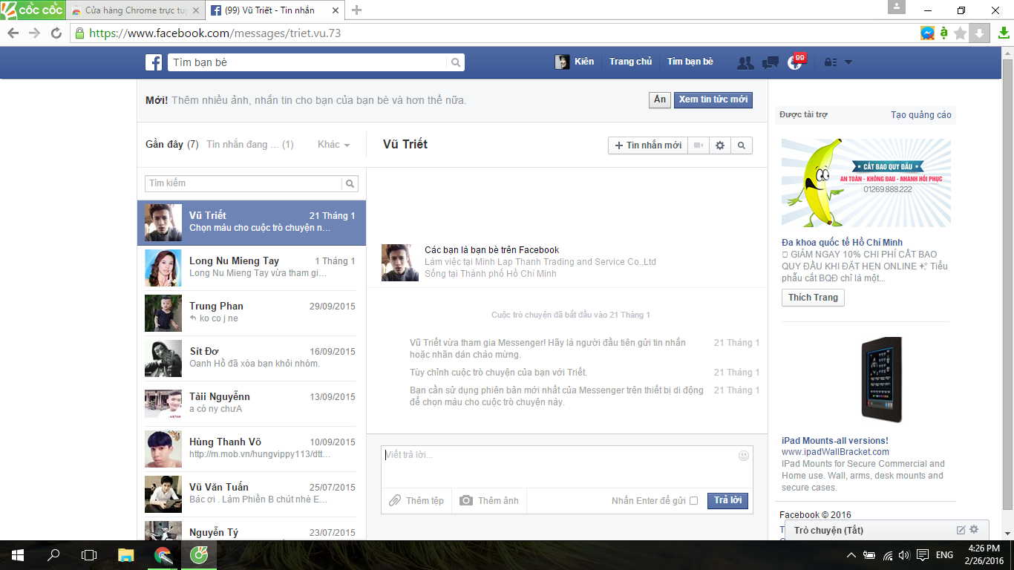
Task: Reload the page
Action: tap(56, 33)
